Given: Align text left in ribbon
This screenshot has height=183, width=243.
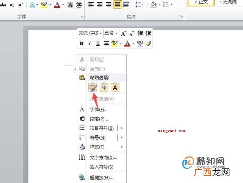Looking at the screenshot, I should tap(91, 4).
